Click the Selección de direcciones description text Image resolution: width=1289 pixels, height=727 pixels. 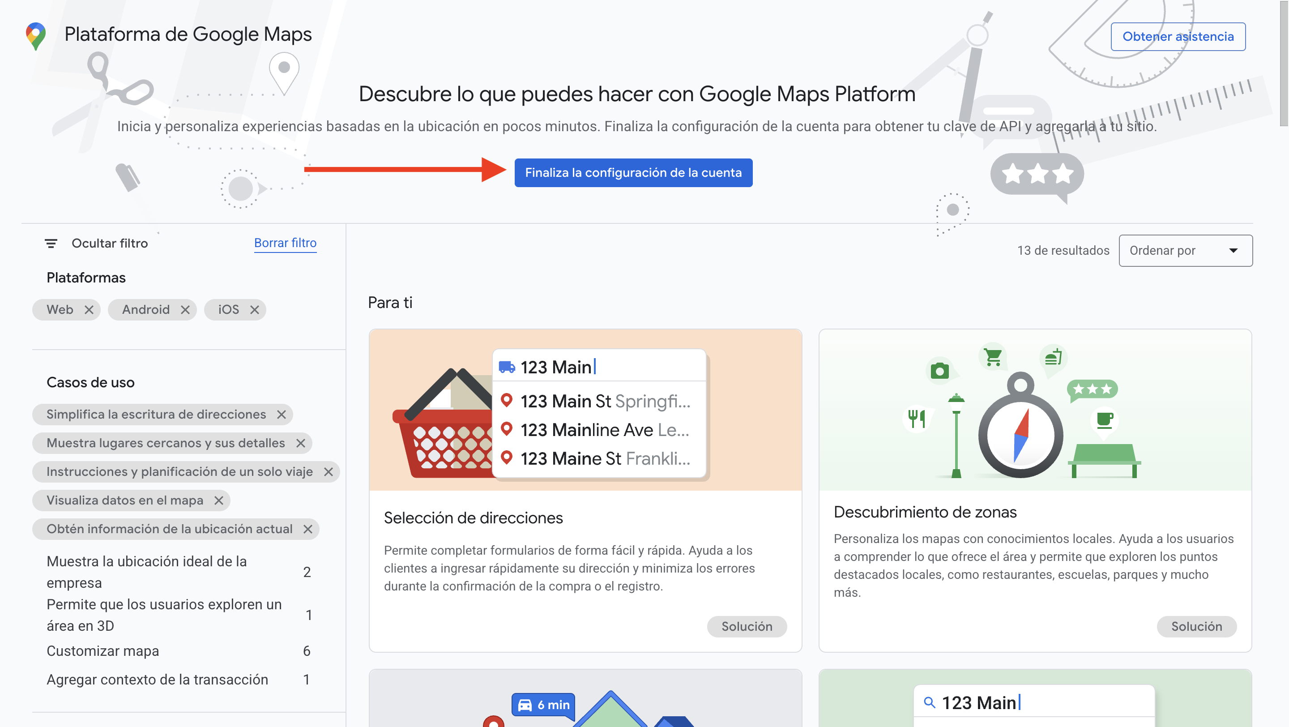(x=569, y=569)
